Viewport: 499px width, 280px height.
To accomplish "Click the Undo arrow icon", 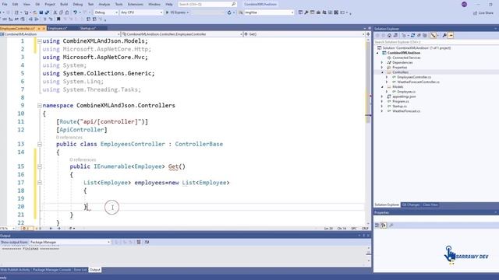I will tap(75, 12).
